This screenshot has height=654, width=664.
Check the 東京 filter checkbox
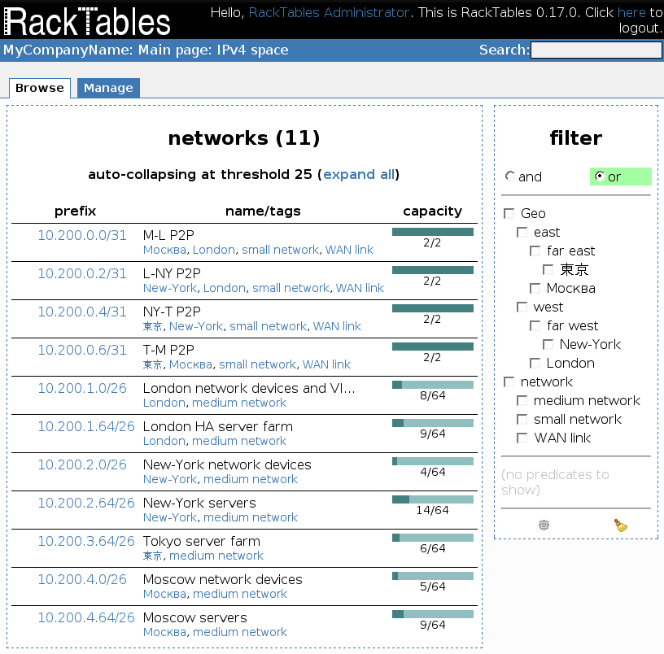(548, 269)
